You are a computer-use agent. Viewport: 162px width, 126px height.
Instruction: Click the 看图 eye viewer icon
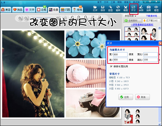pos(156,8)
